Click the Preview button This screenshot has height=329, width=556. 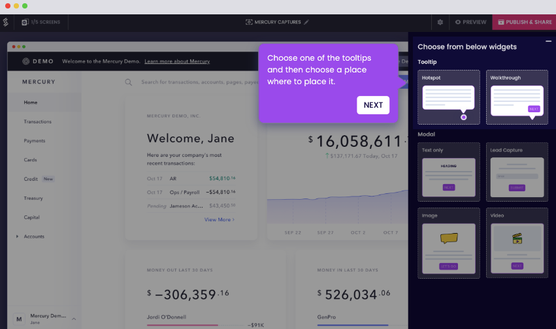point(470,22)
